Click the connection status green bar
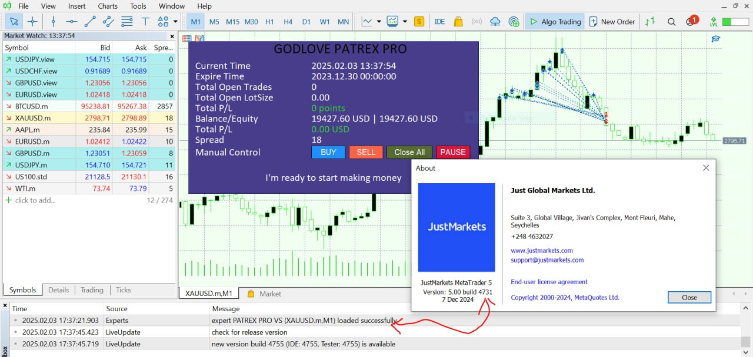753x357 pixels. (x=735, y=22)
